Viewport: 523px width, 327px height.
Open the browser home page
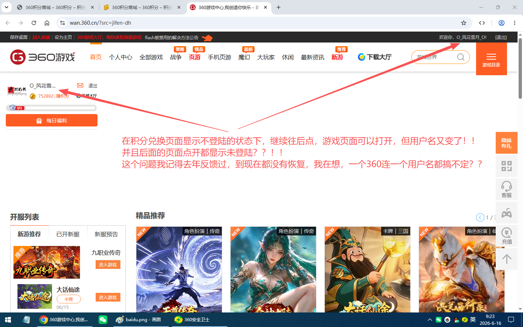coord(47,23)
